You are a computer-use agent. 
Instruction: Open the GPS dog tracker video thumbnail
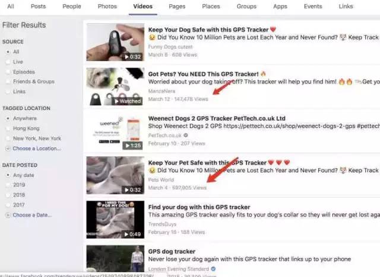115,259
